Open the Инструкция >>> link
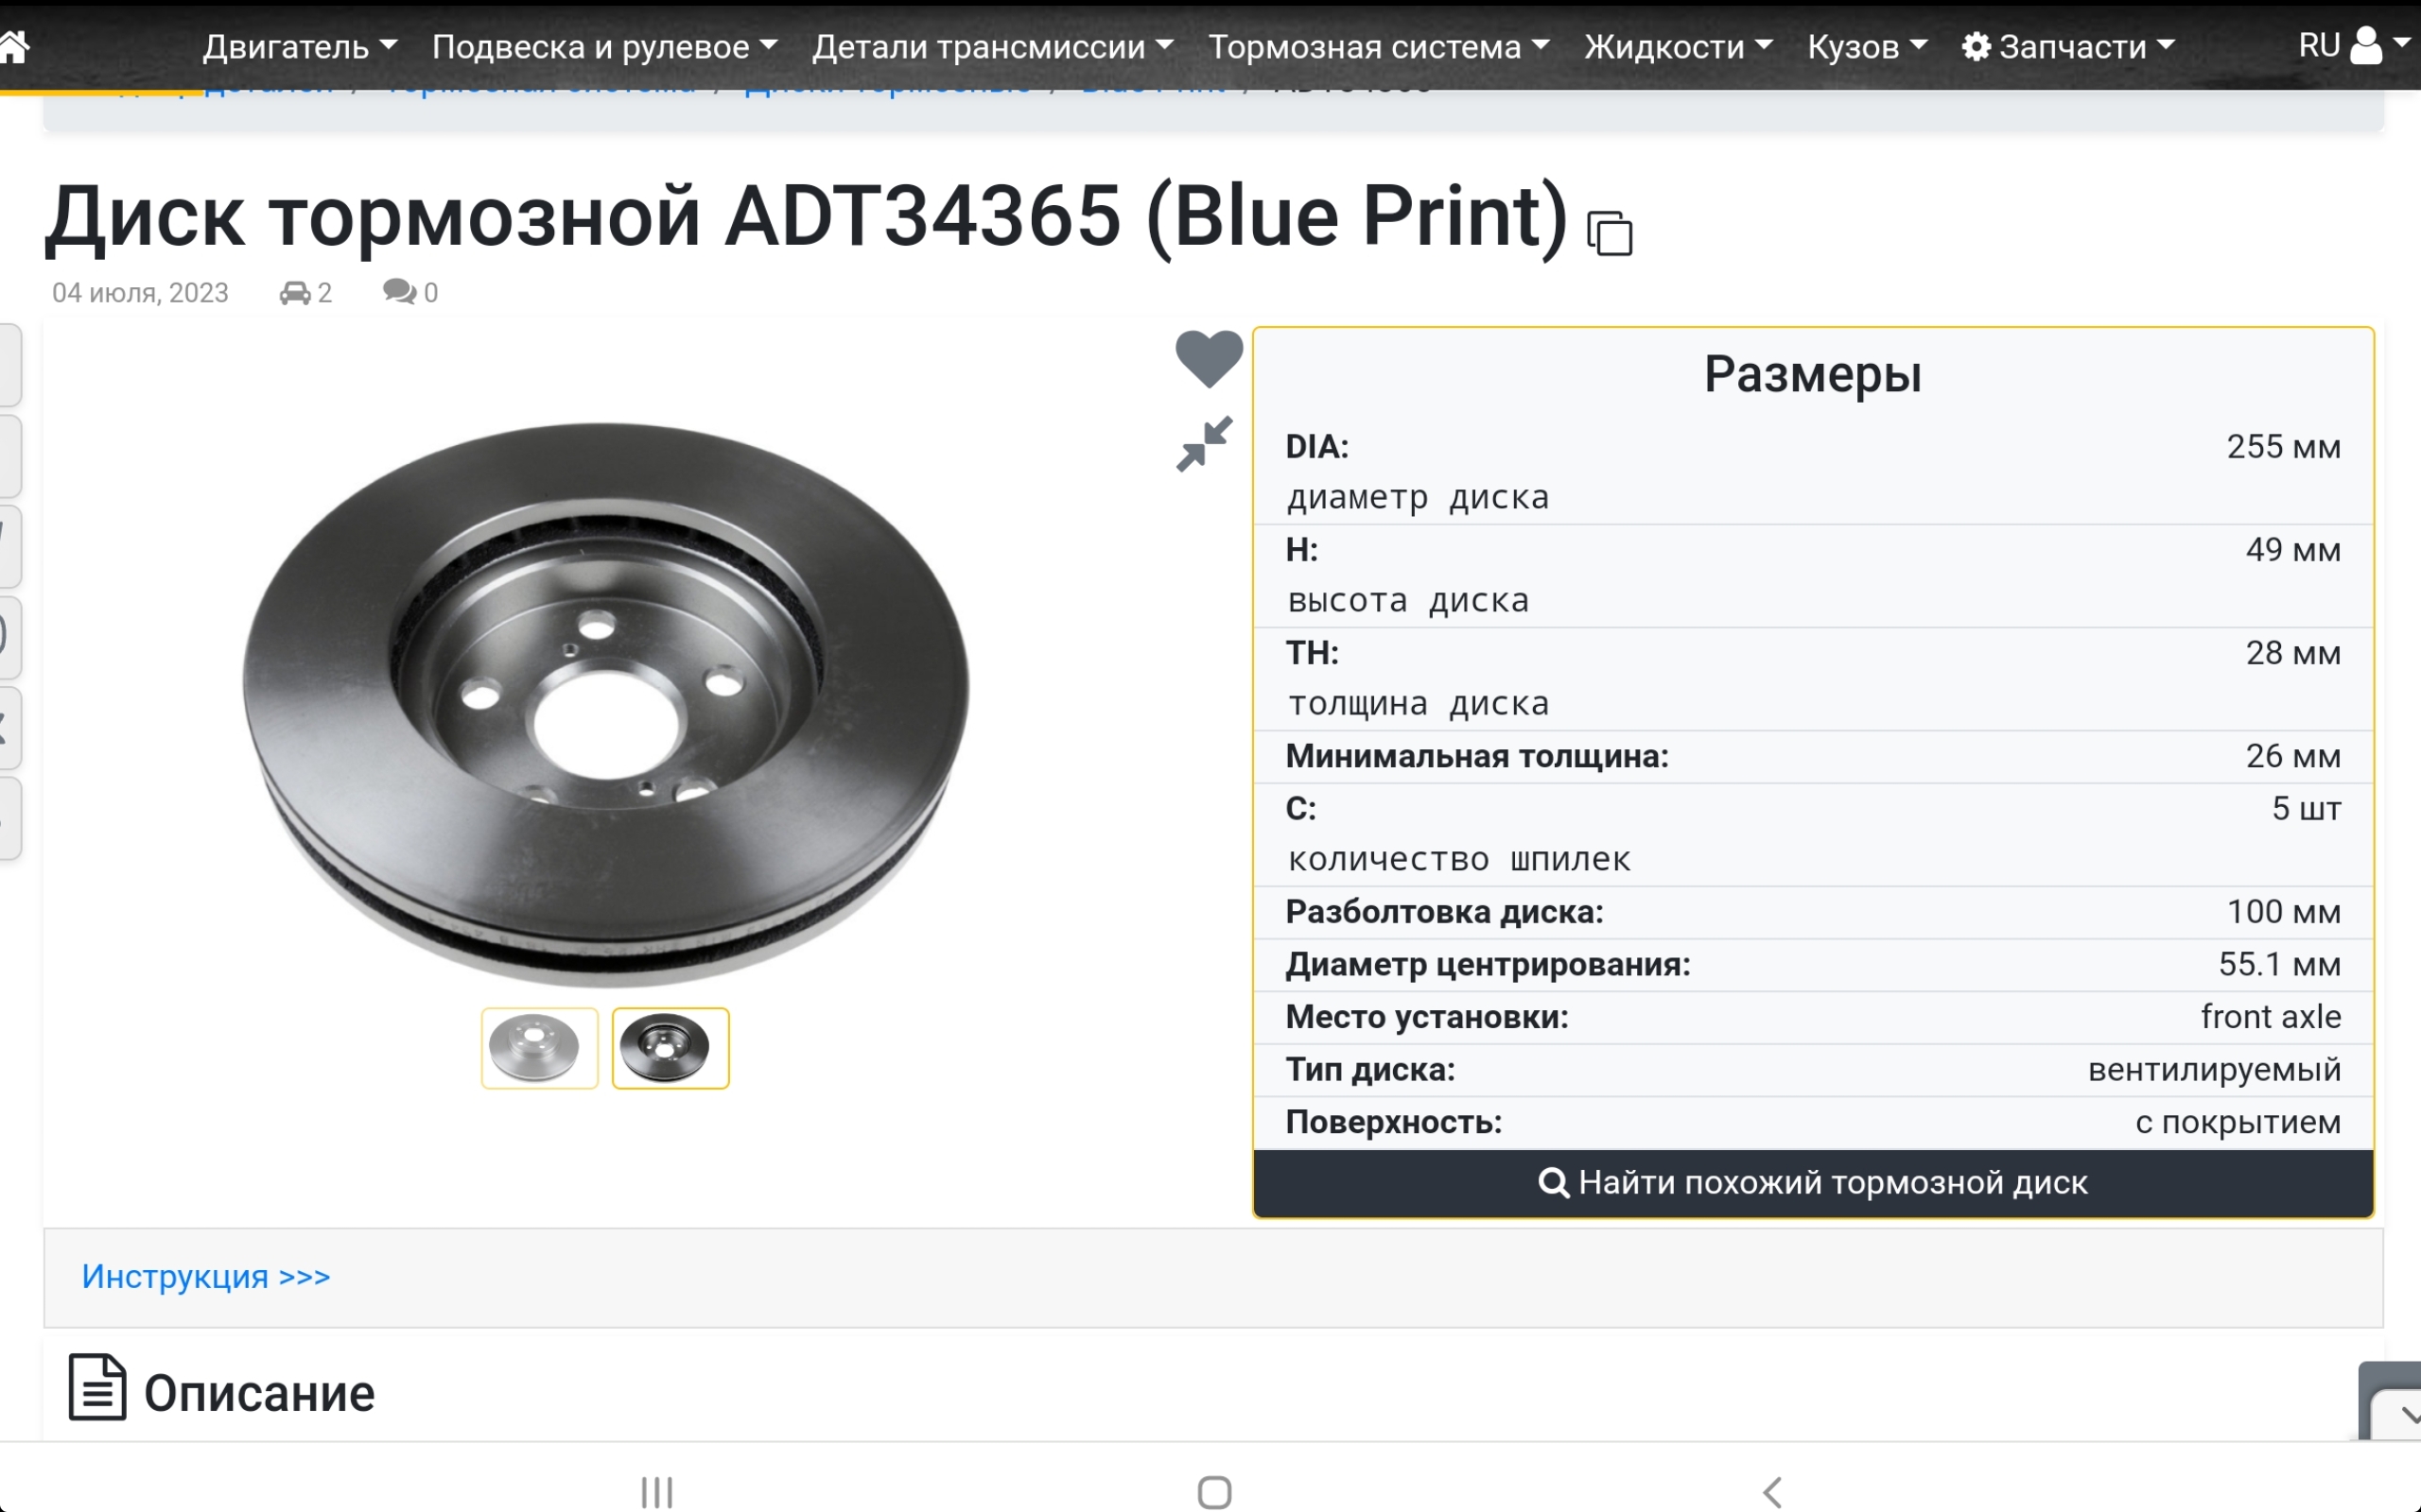 click(206, 1276)
